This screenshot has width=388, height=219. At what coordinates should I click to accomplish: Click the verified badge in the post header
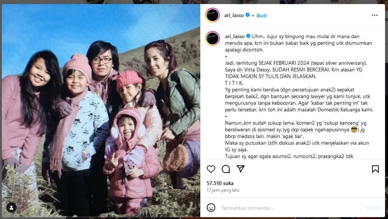248,15
